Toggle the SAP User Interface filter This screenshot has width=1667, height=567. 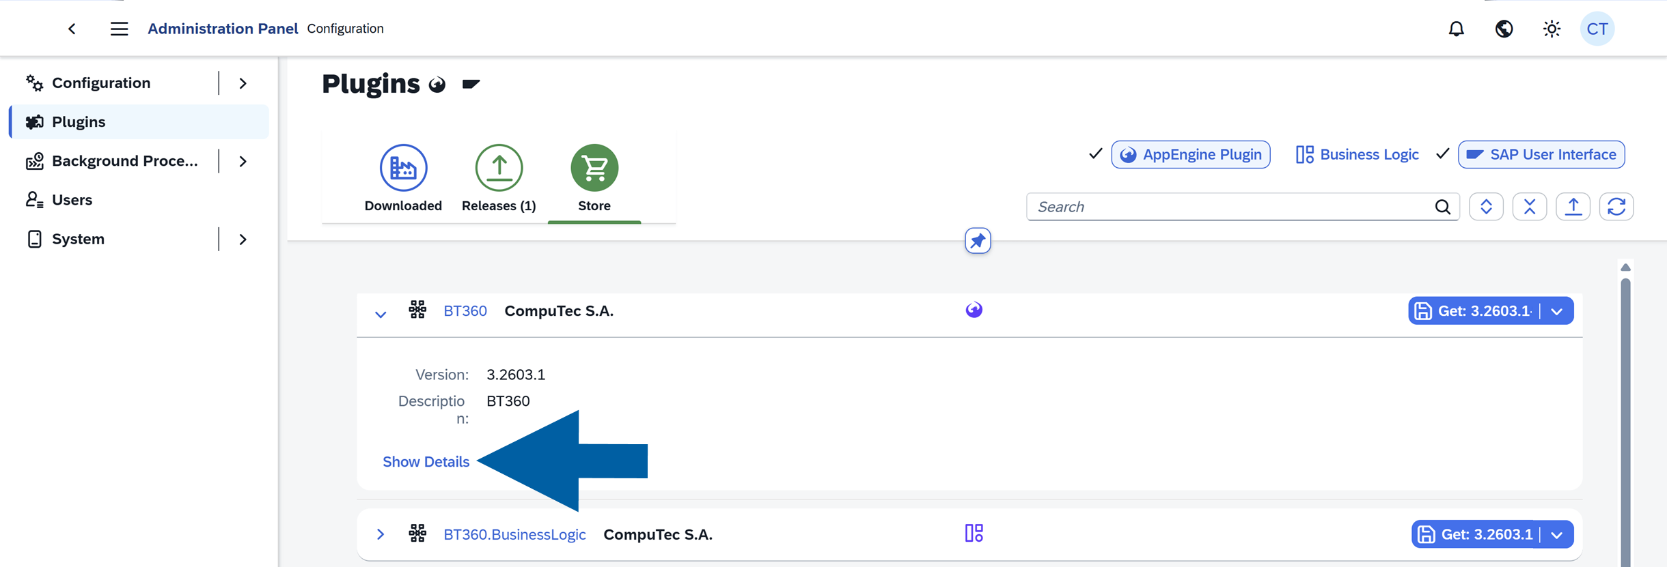point(1541,154)
